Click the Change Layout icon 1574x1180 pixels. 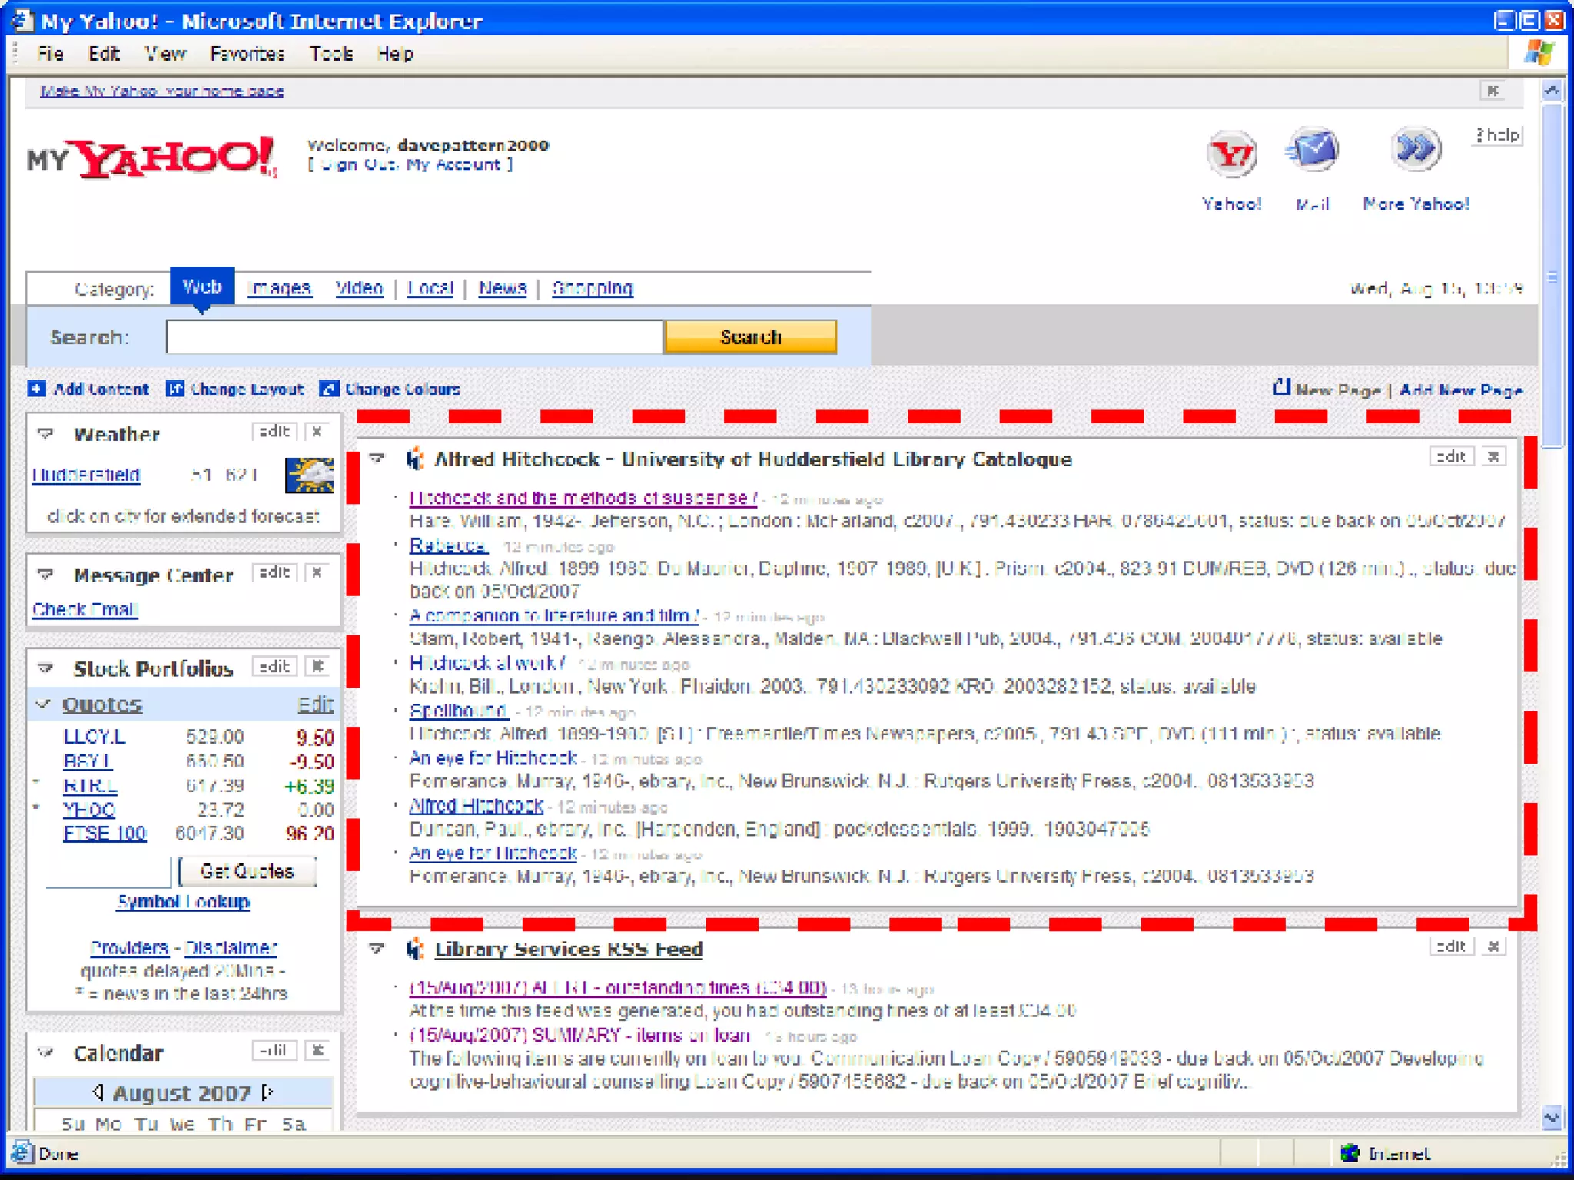pyautogui.click(x=175, y=389)
